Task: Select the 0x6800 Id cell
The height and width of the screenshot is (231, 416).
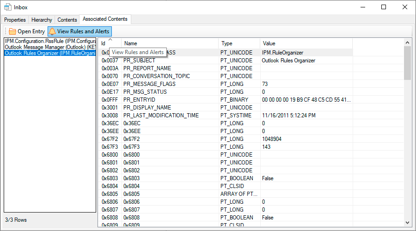Action: coord(110,155)
